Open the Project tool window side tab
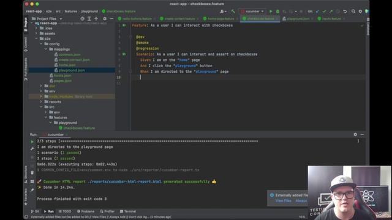Viewport: 392px width, 220px height. pos(26,24)
